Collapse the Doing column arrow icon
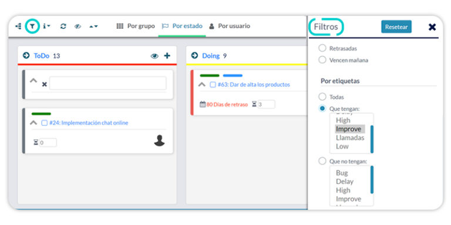Viewport: 451px width, 225px height. [x=194, y=56]
